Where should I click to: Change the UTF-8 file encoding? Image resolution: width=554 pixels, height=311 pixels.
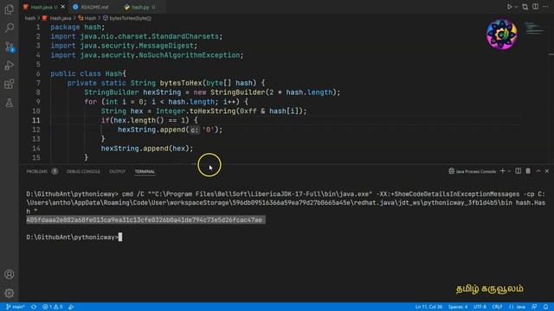tap(480, 307)
